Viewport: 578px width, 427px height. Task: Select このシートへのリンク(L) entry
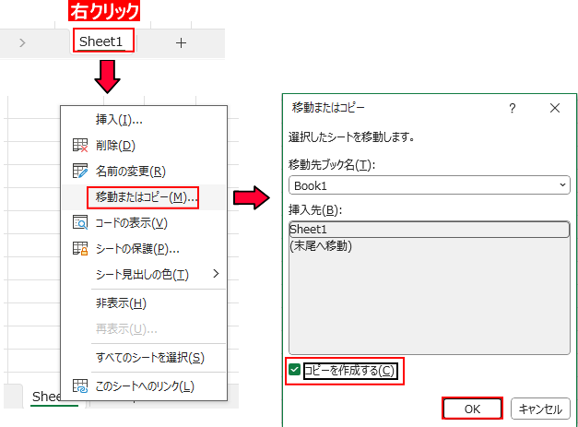[145, 386]
